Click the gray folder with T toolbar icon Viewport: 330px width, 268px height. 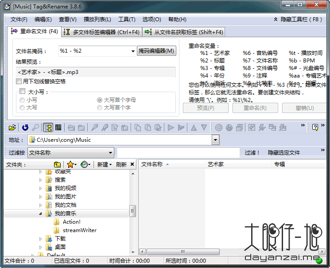125,128
